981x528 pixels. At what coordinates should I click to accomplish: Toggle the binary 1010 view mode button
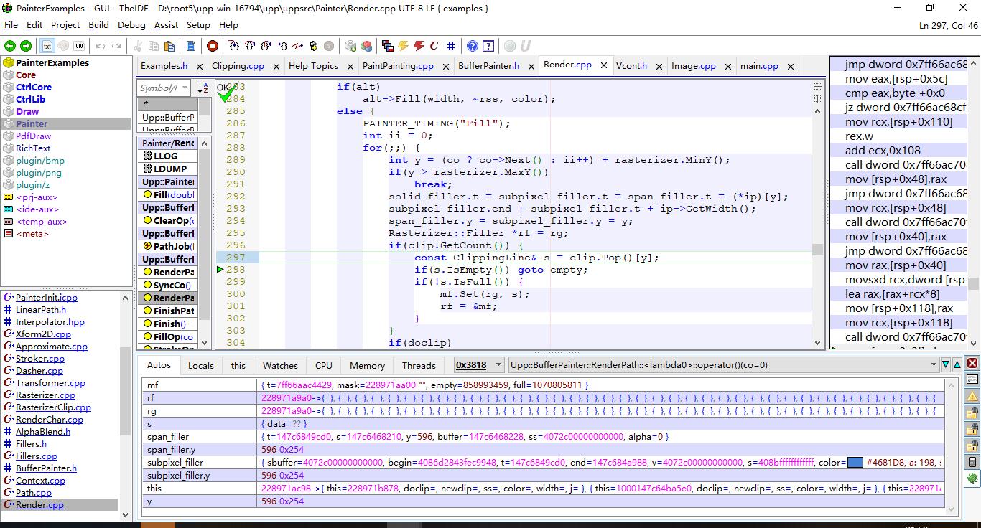tap(79, 46)
